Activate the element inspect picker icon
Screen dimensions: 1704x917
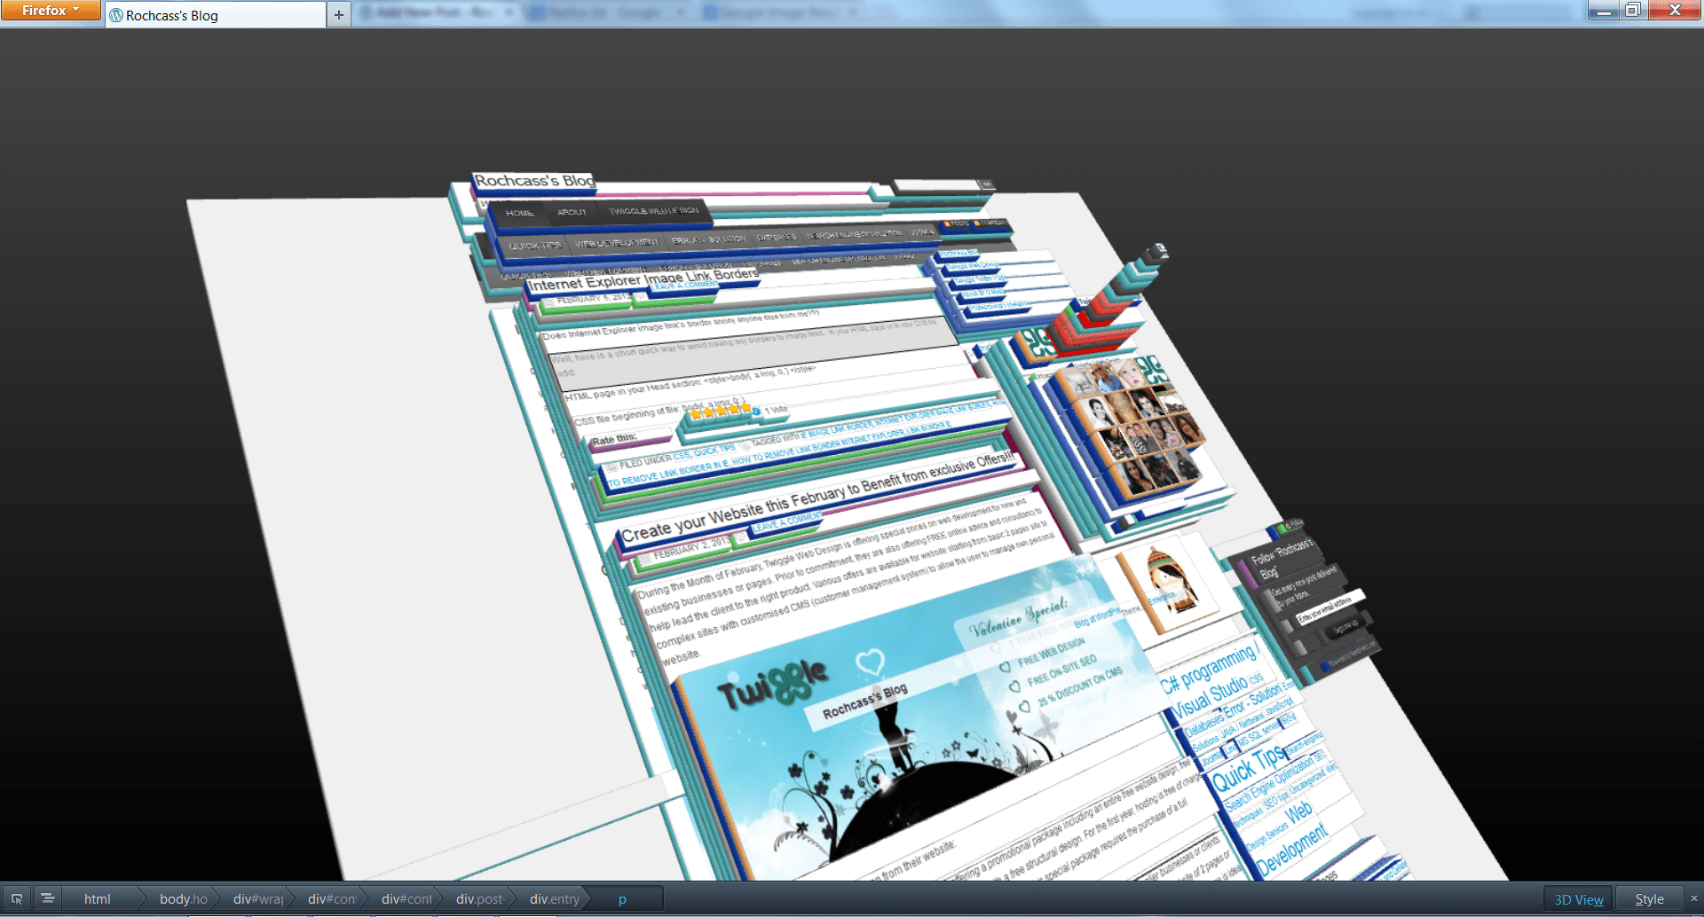click(x=17, y=898)
